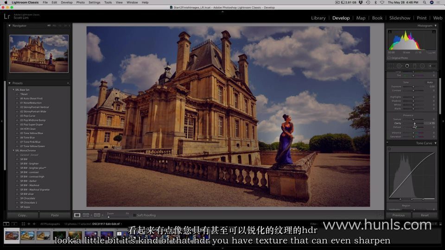445x250 pixels.
Task: Collapse the Navigator panel
Action: (x=9, y=25)
